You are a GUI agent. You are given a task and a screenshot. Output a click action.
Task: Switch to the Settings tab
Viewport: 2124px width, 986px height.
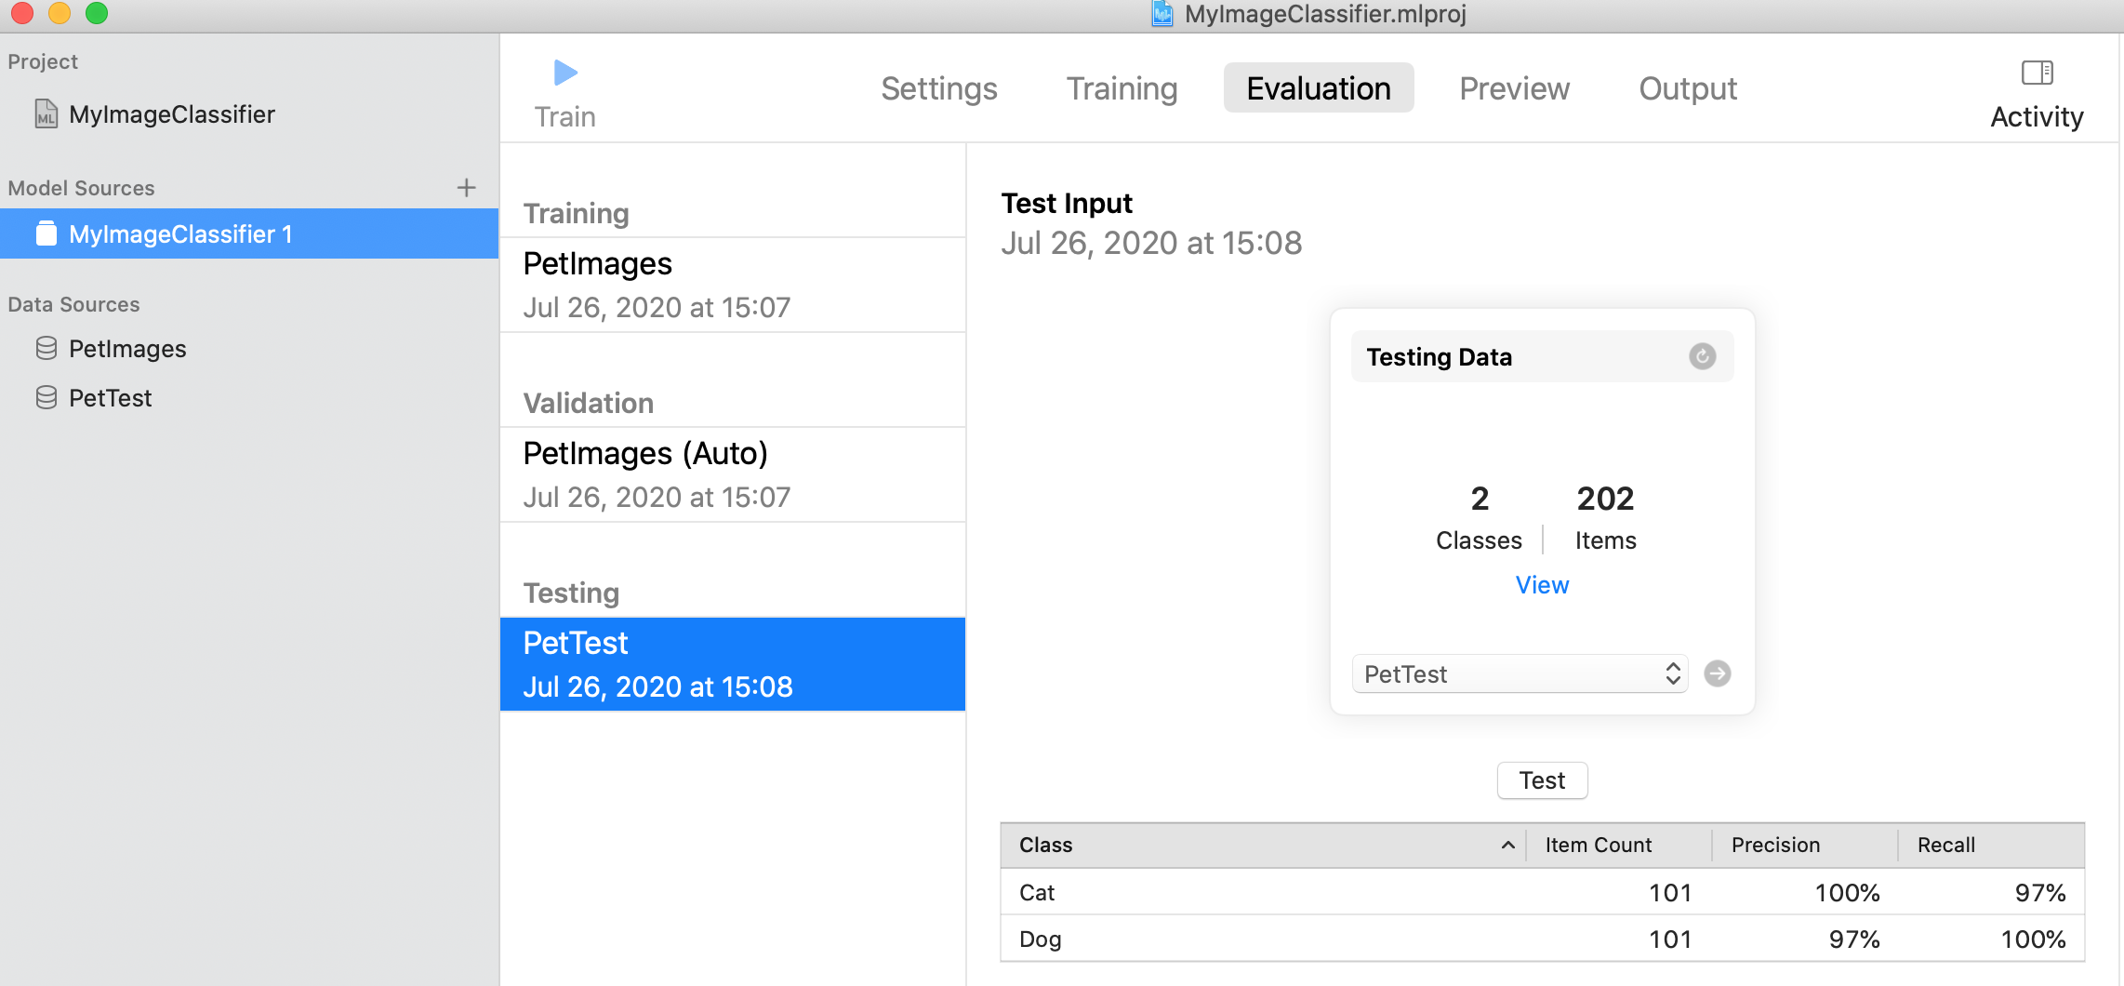938,88
